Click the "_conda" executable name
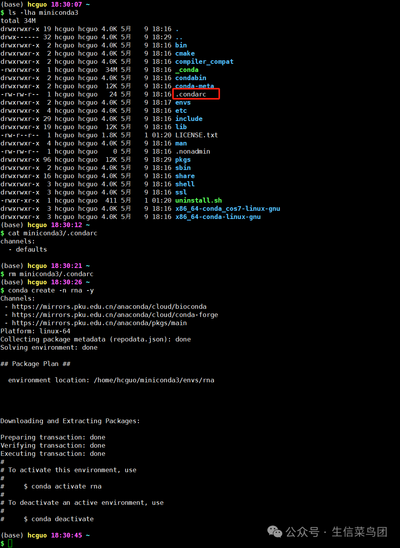Image resolution: width=400 pixels, height=548 pixels. [187, 70]
